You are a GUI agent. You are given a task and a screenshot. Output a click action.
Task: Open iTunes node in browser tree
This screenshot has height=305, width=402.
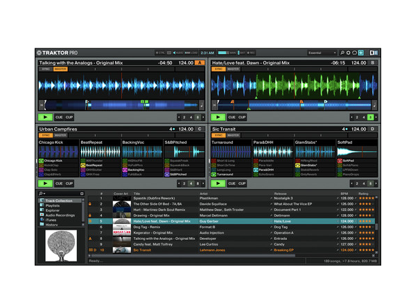point(51,220)
